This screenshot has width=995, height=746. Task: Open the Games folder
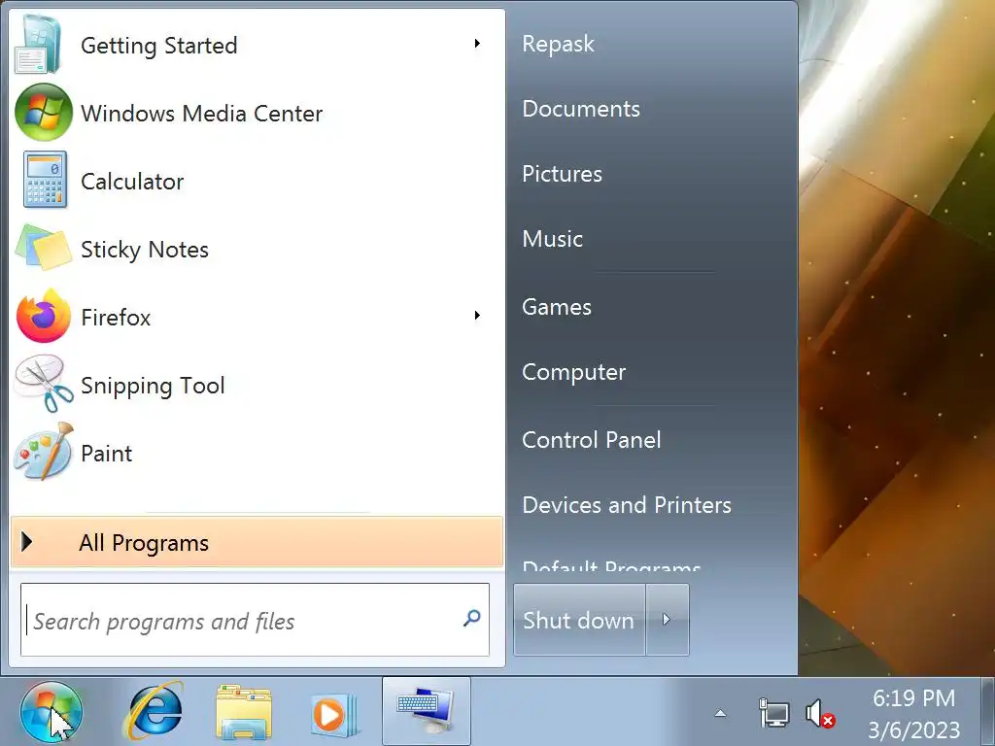(x=557, y=306)
